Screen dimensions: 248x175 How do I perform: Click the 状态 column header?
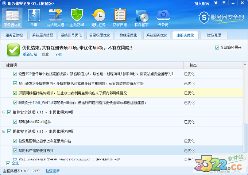[x=213, y=65]
